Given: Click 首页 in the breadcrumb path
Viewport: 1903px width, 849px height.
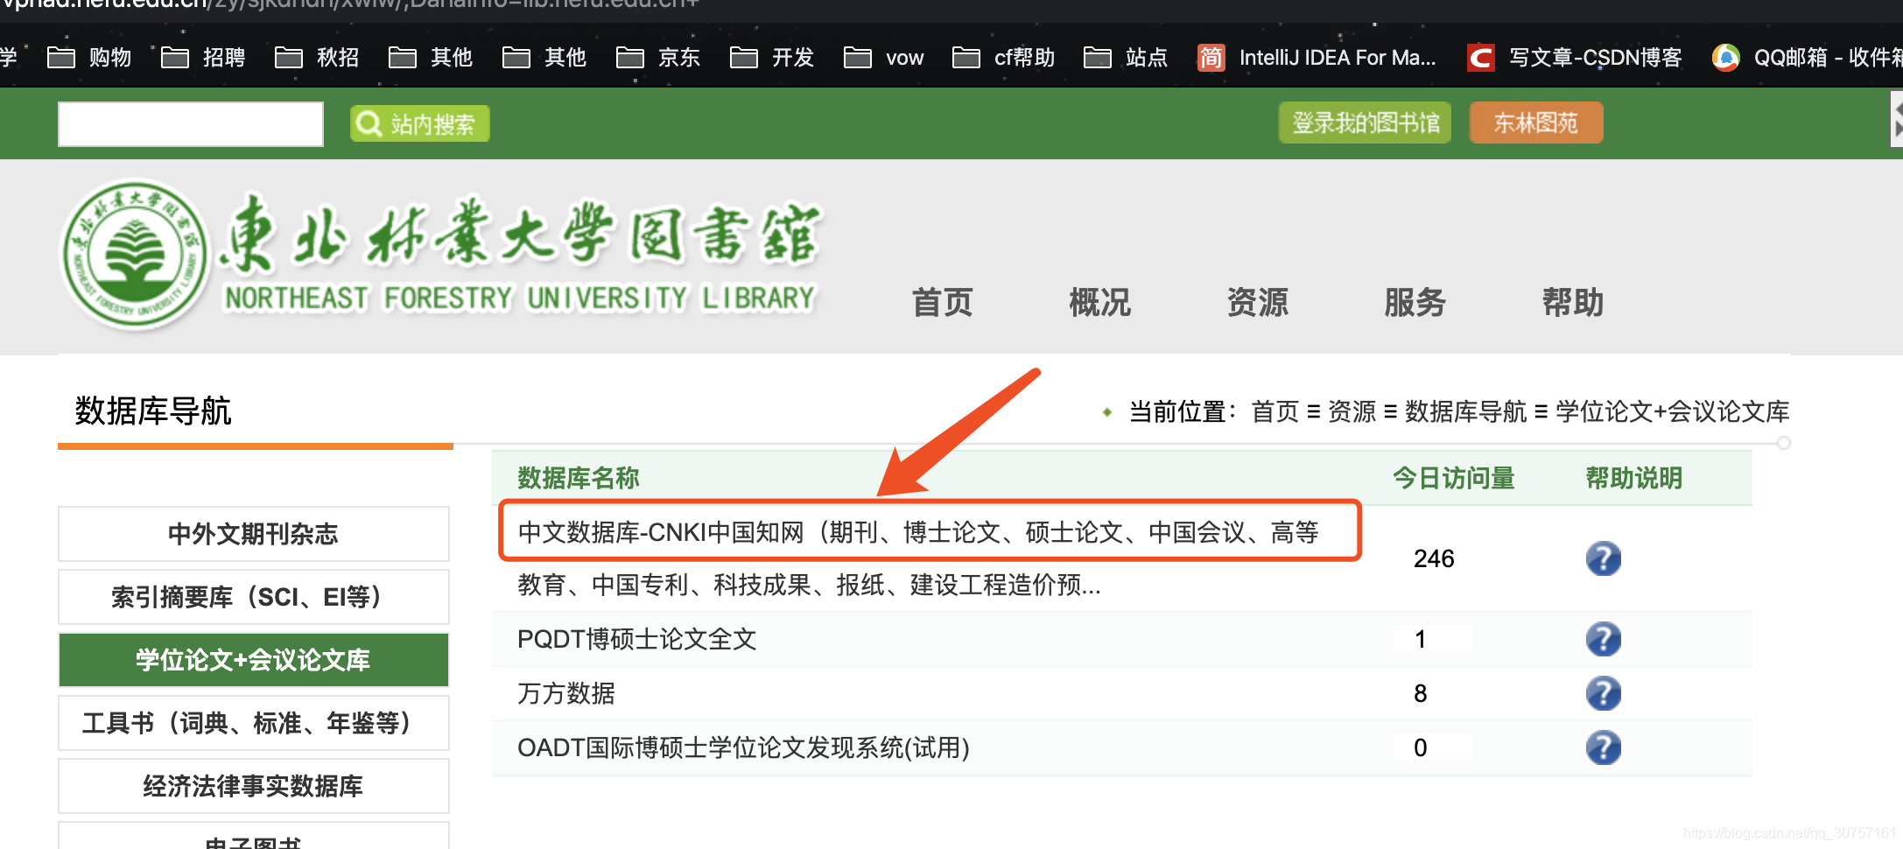Looking at the screenshot, I should click(1275, 411).
